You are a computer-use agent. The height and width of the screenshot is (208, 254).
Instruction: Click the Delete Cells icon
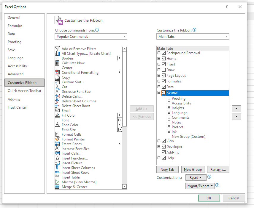click(57, 96)
